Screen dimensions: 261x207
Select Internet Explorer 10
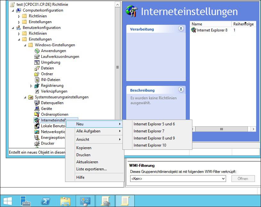pos(157,145)
